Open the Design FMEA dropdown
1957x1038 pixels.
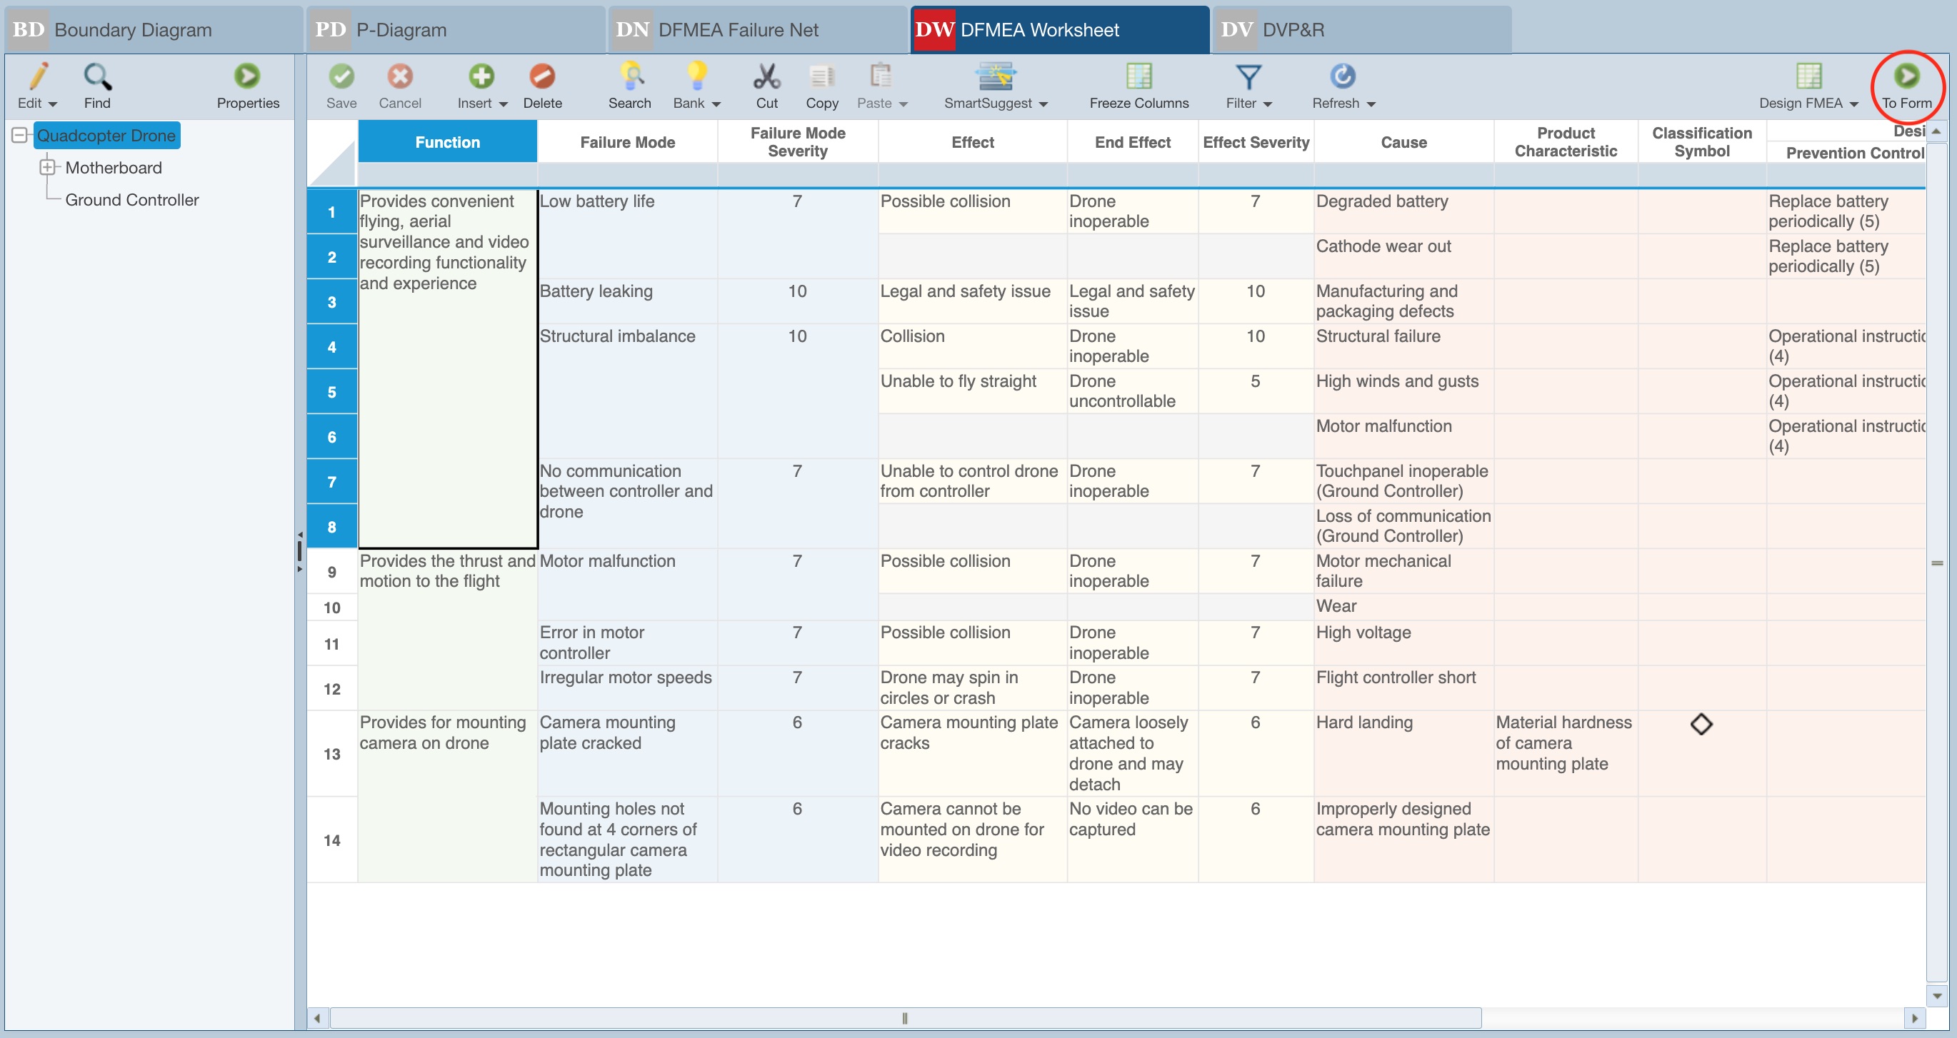1853,104
